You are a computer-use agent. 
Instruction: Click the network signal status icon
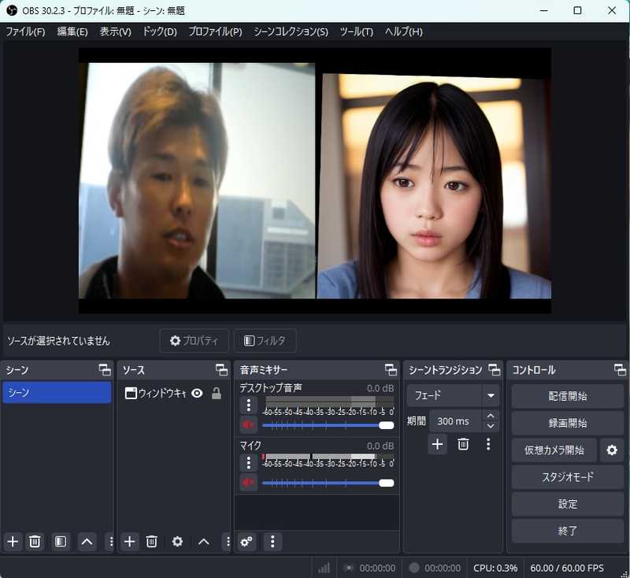tap(324, 568)
